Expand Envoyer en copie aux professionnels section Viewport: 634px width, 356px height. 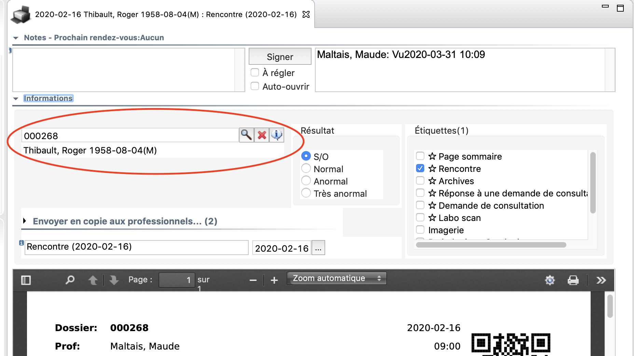pos(25,221)
